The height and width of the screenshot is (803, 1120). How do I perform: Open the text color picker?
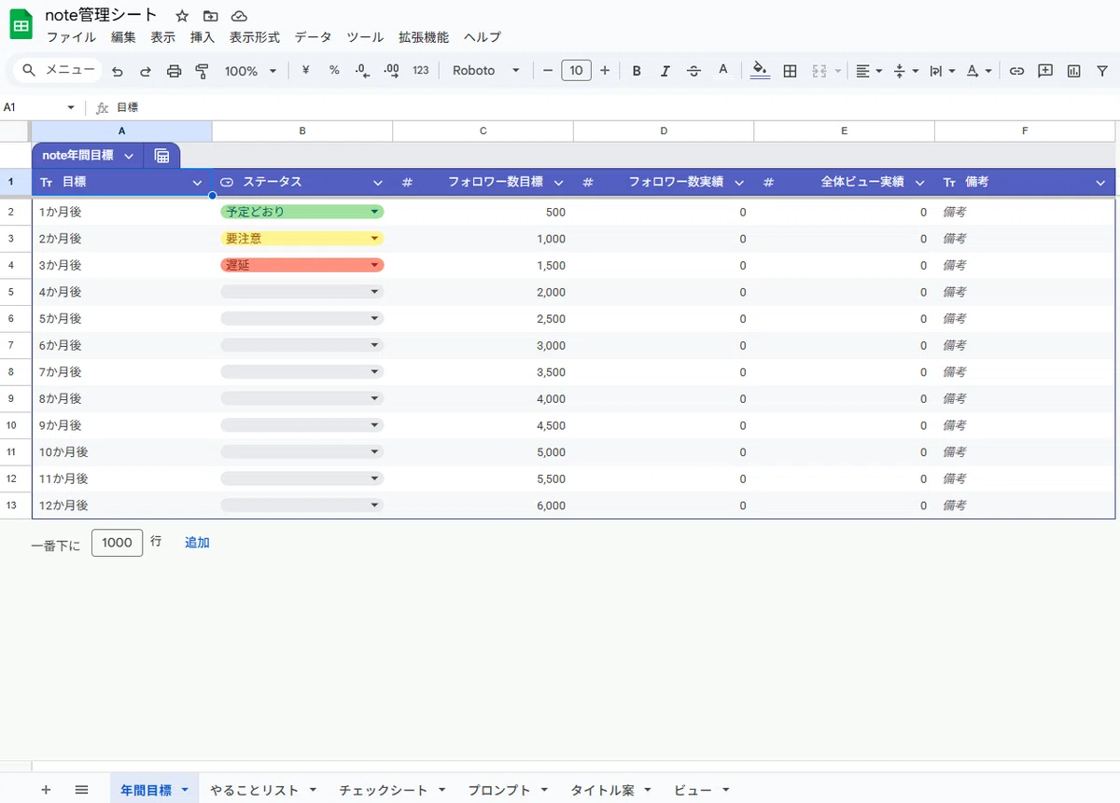(722, 71)
